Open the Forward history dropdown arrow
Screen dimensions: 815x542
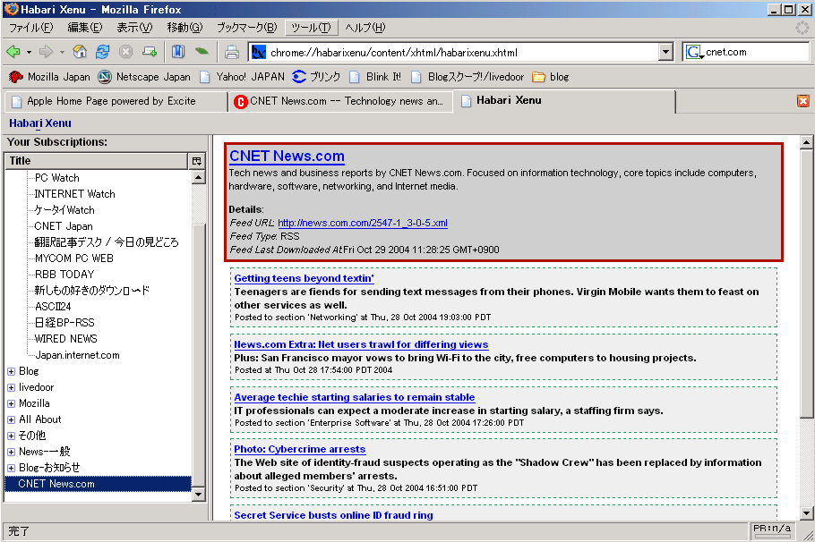pyautogui.click(x=62, y=52)
